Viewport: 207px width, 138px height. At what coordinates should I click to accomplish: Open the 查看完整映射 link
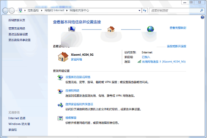[x=178, y=28]
